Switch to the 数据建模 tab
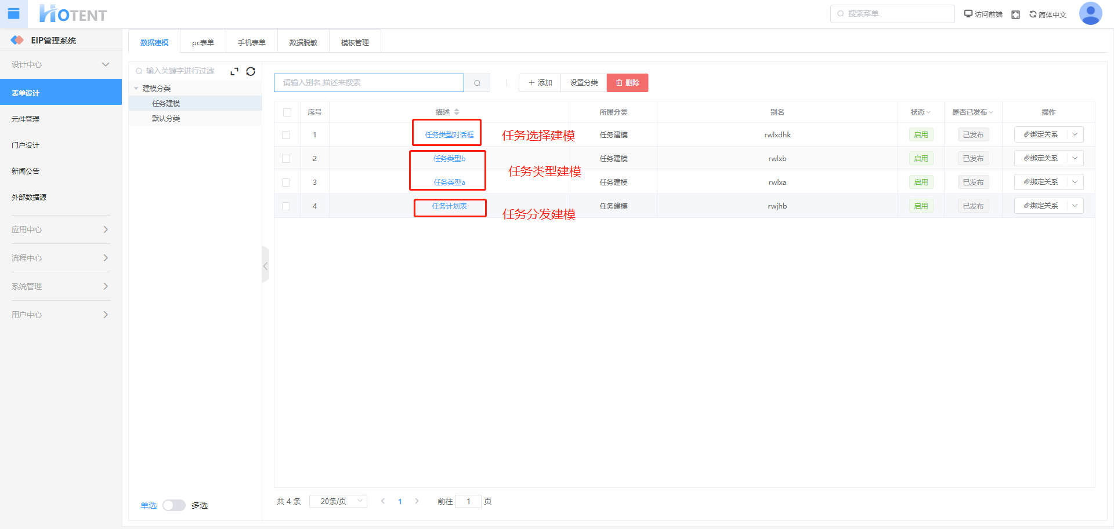The height and width of the screenshot is (529, 1114). (x=154, y=42)
